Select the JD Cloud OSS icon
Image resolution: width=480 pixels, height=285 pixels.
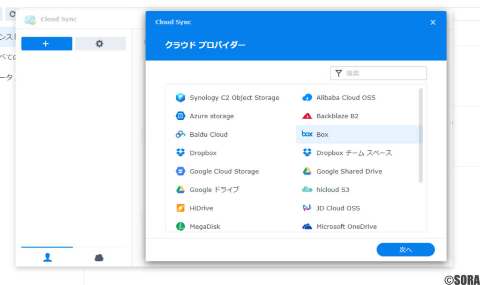307,208
